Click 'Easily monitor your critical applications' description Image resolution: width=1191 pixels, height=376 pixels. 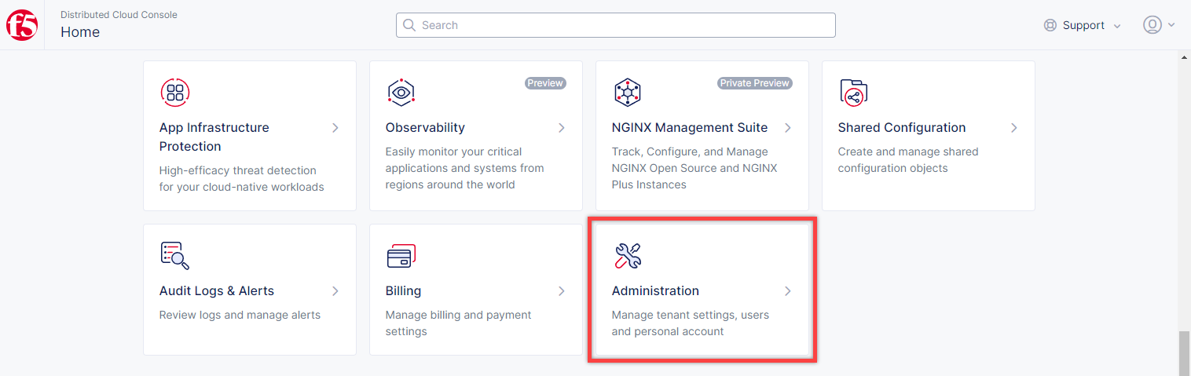(465, 168)
